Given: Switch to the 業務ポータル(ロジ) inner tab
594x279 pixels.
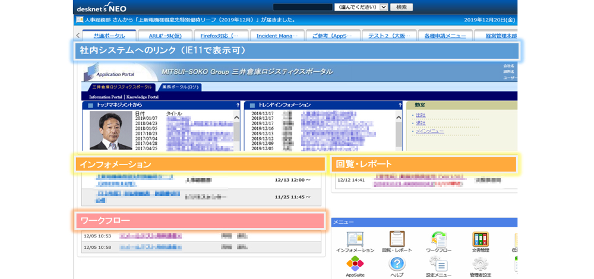Looking at the screenshot, I should [x=180, y=87].
